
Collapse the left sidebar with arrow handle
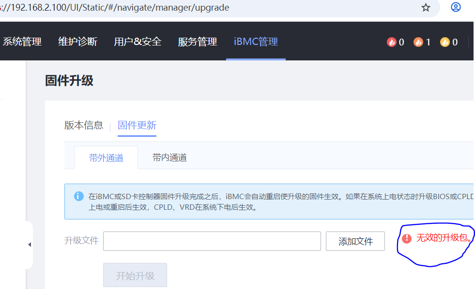point(29,245)
